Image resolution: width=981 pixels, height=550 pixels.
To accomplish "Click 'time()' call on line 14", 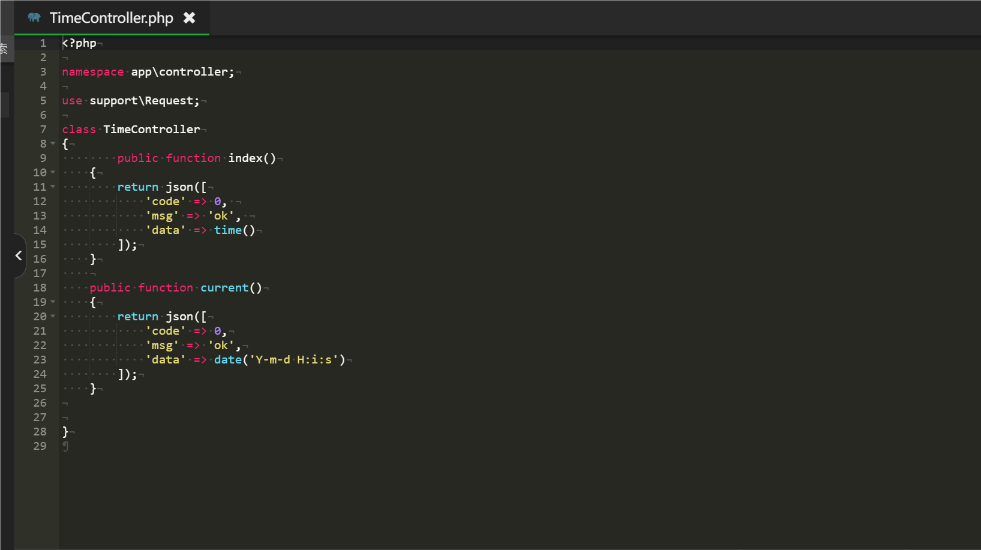I will (x=235, y=230).
